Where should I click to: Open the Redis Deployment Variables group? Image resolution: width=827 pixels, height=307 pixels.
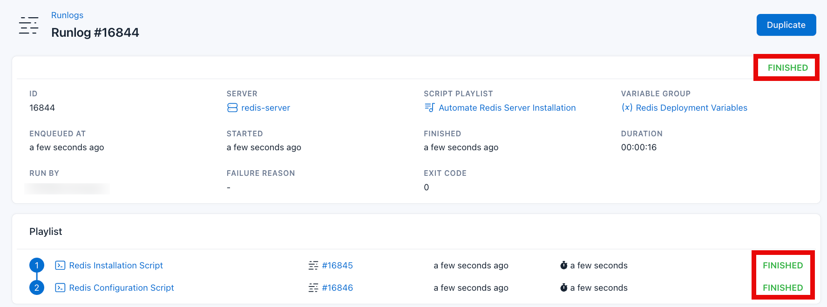[x=691, y=108]
